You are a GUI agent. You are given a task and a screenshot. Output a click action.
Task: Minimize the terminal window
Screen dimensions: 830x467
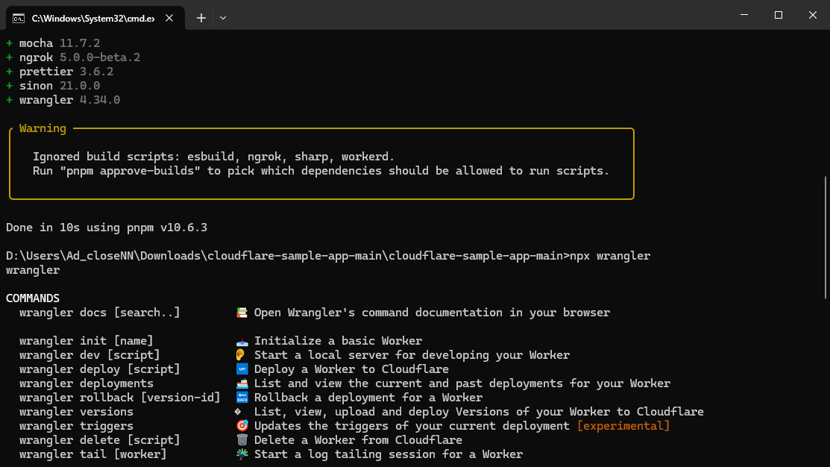click(x=744, y=15)
